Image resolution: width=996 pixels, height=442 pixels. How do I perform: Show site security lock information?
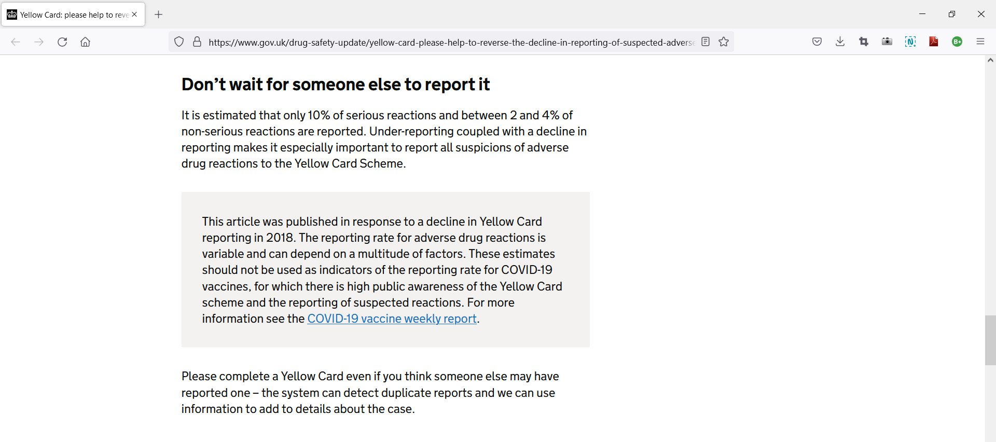(x=197, y=42)
